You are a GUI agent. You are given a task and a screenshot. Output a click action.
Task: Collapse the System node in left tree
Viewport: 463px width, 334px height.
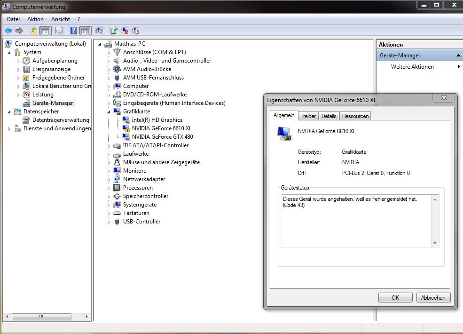coord(9,53)
